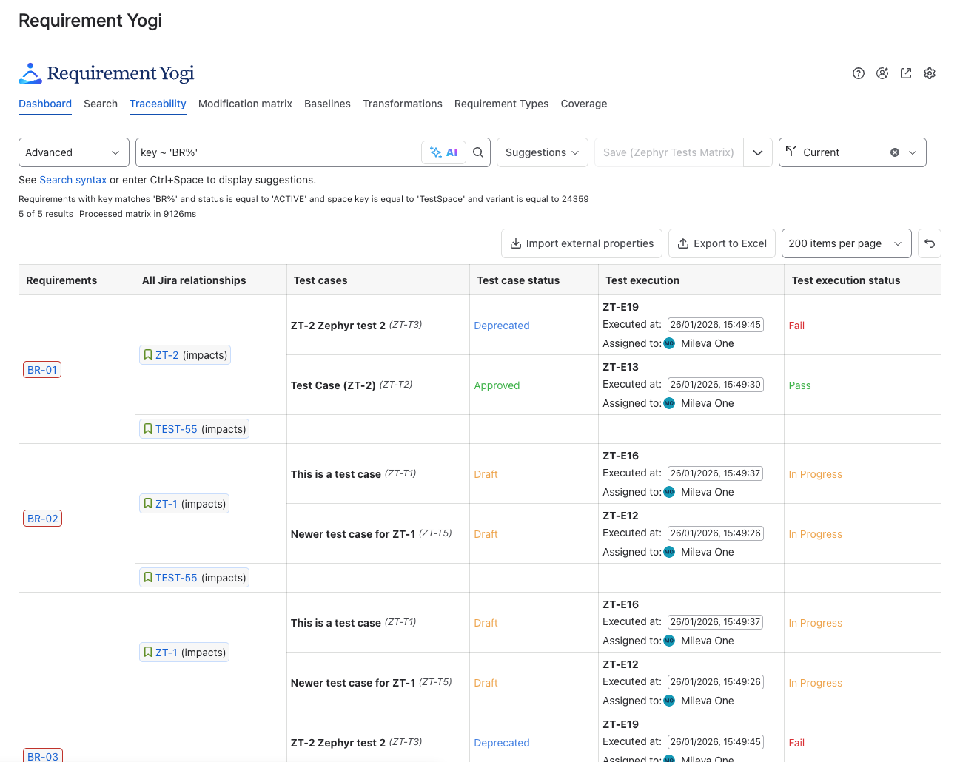This screenshot has width=960, height=762.
Task: Click 'In Progress' for BR-02's ZT-E16 execution
Action: tap(816, 474)
